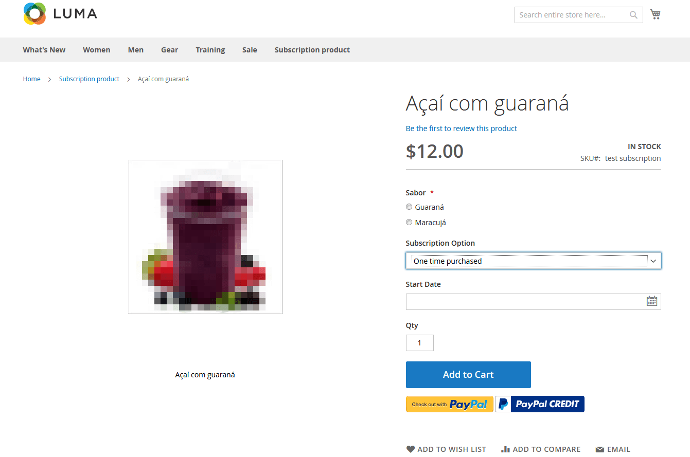Open the Women menu
This screenshot has width=690, height=457.
[x=97, y=50]
